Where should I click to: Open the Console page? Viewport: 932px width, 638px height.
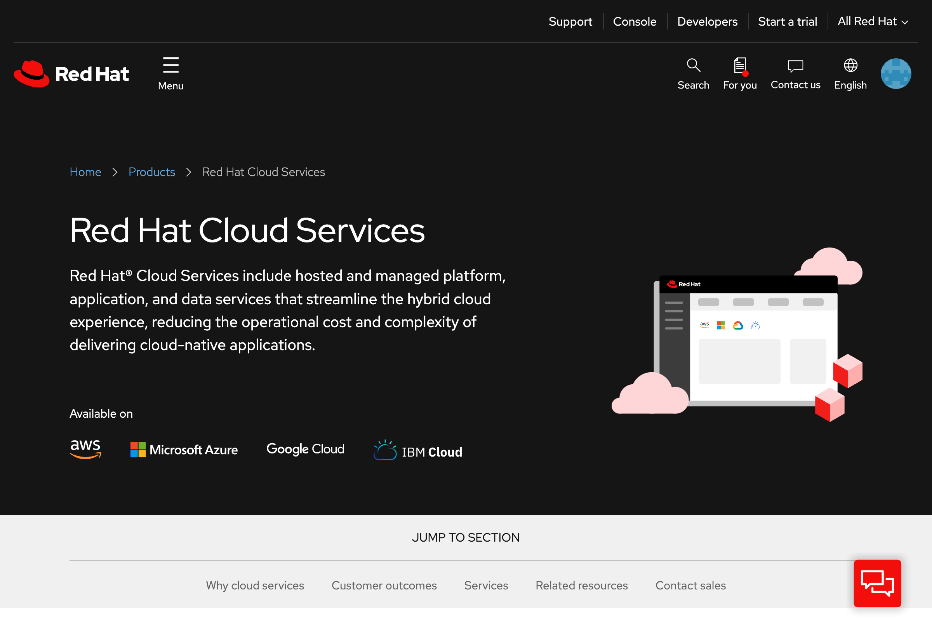click(x=635, y=21)
